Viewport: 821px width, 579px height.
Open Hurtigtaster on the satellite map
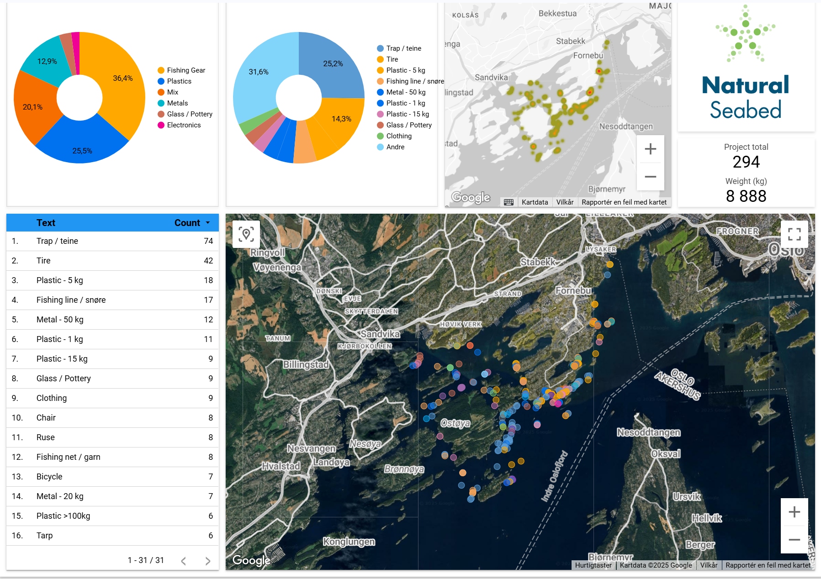[593, 565]
